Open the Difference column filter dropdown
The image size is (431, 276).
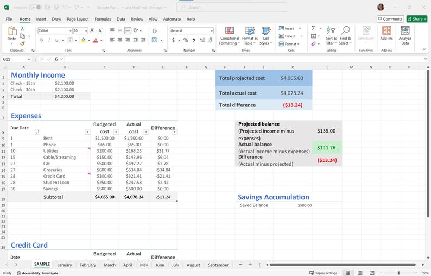pyautogui.click(x=175, y=132)
